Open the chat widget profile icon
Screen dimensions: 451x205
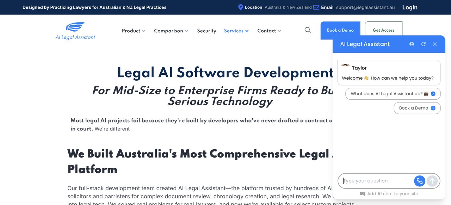(412, 44)
